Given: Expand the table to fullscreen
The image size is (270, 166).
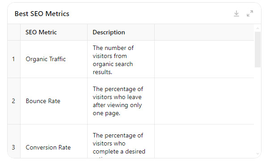Looking at the screenshot, I should click(x=250, y=13).
